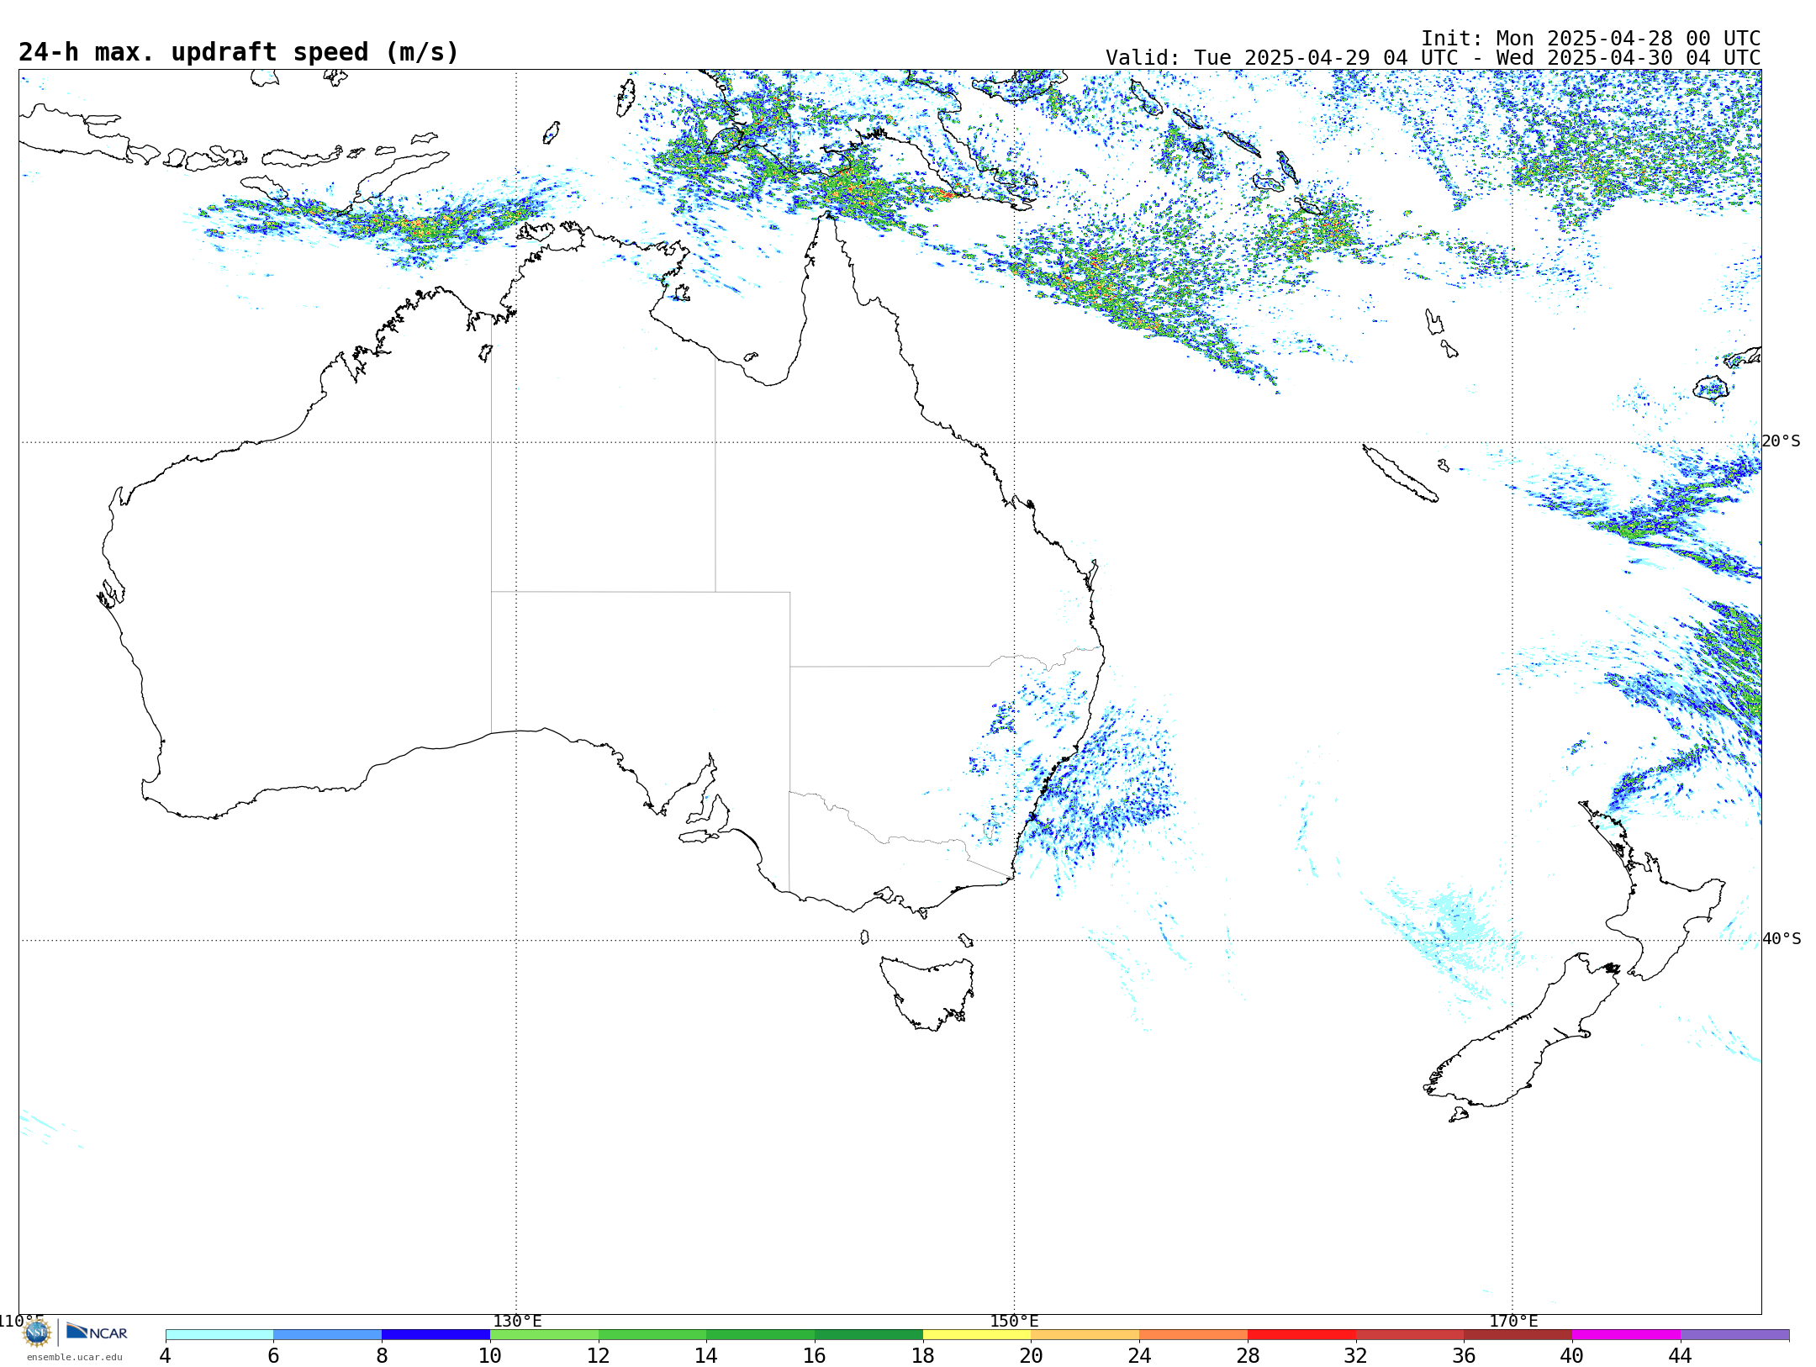Click the 150°E longitude label
The image size is (1816, 1367).
click(1015, 1322)
